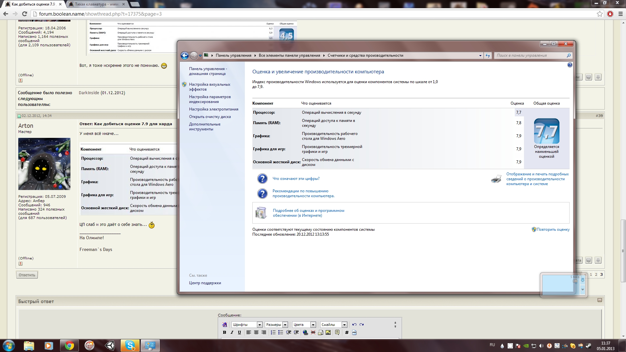Open the Размеры sizes dropdown
626x352 pixels.
point(285,325)
